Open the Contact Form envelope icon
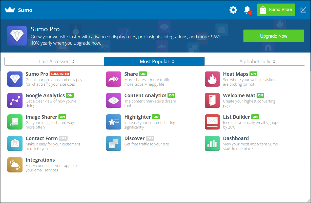This screenshot has width=311, height=203. (x=15, y=143)
